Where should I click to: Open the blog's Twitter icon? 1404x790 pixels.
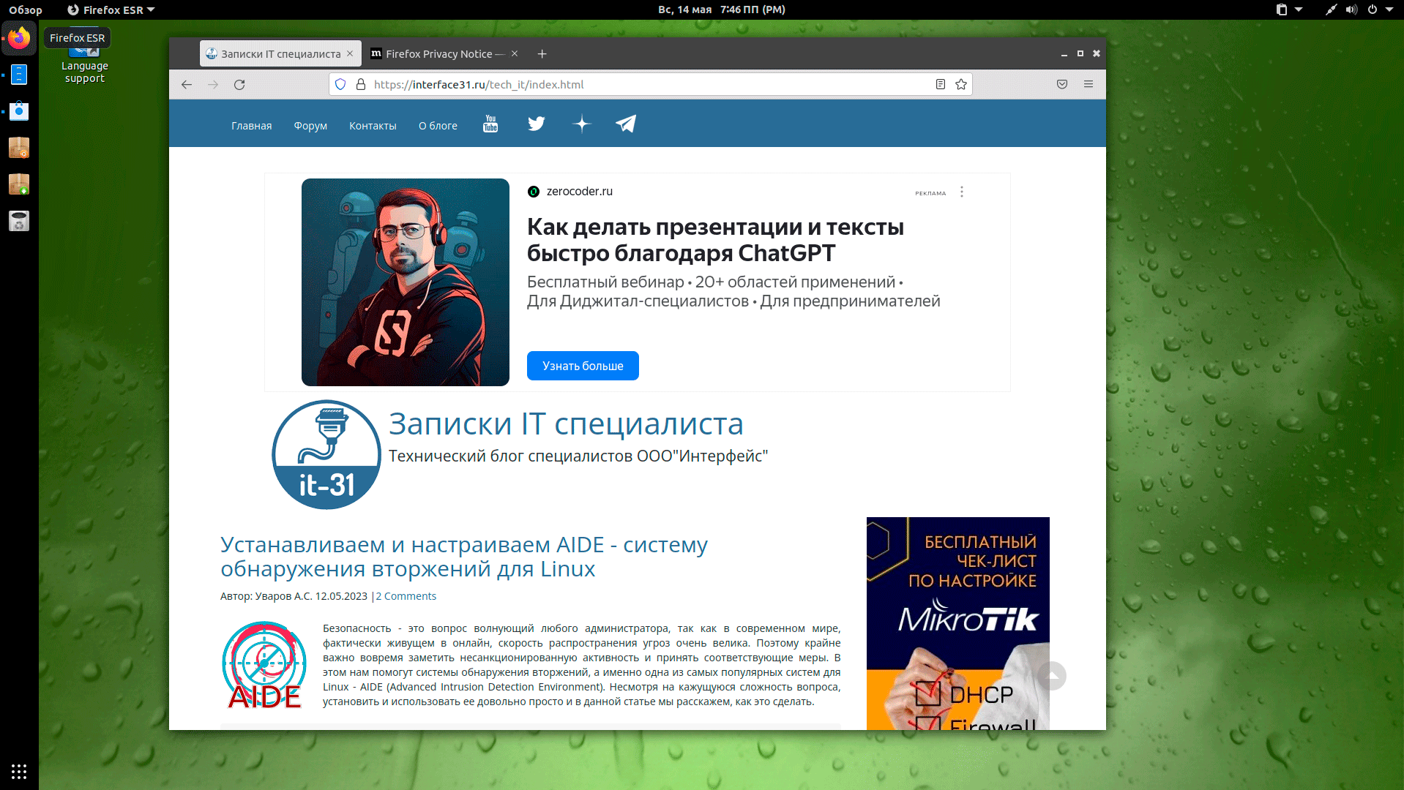pyautogui.click(x=537, y=124)
